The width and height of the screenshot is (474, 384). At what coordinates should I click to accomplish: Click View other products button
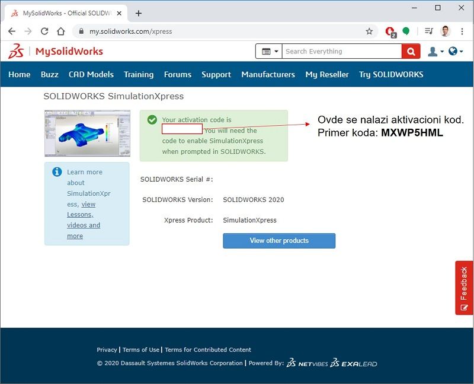(x=279, y=240)
